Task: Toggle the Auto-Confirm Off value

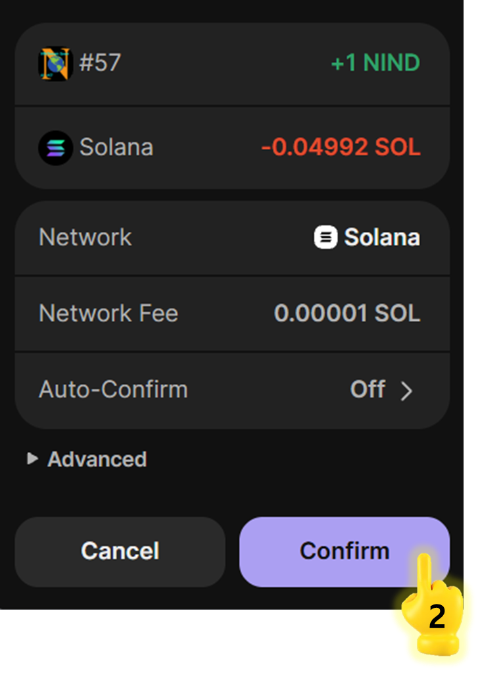Action: [368, 390]
